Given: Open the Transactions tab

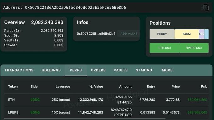Looking at the screenshot, I should pos(19,70).
